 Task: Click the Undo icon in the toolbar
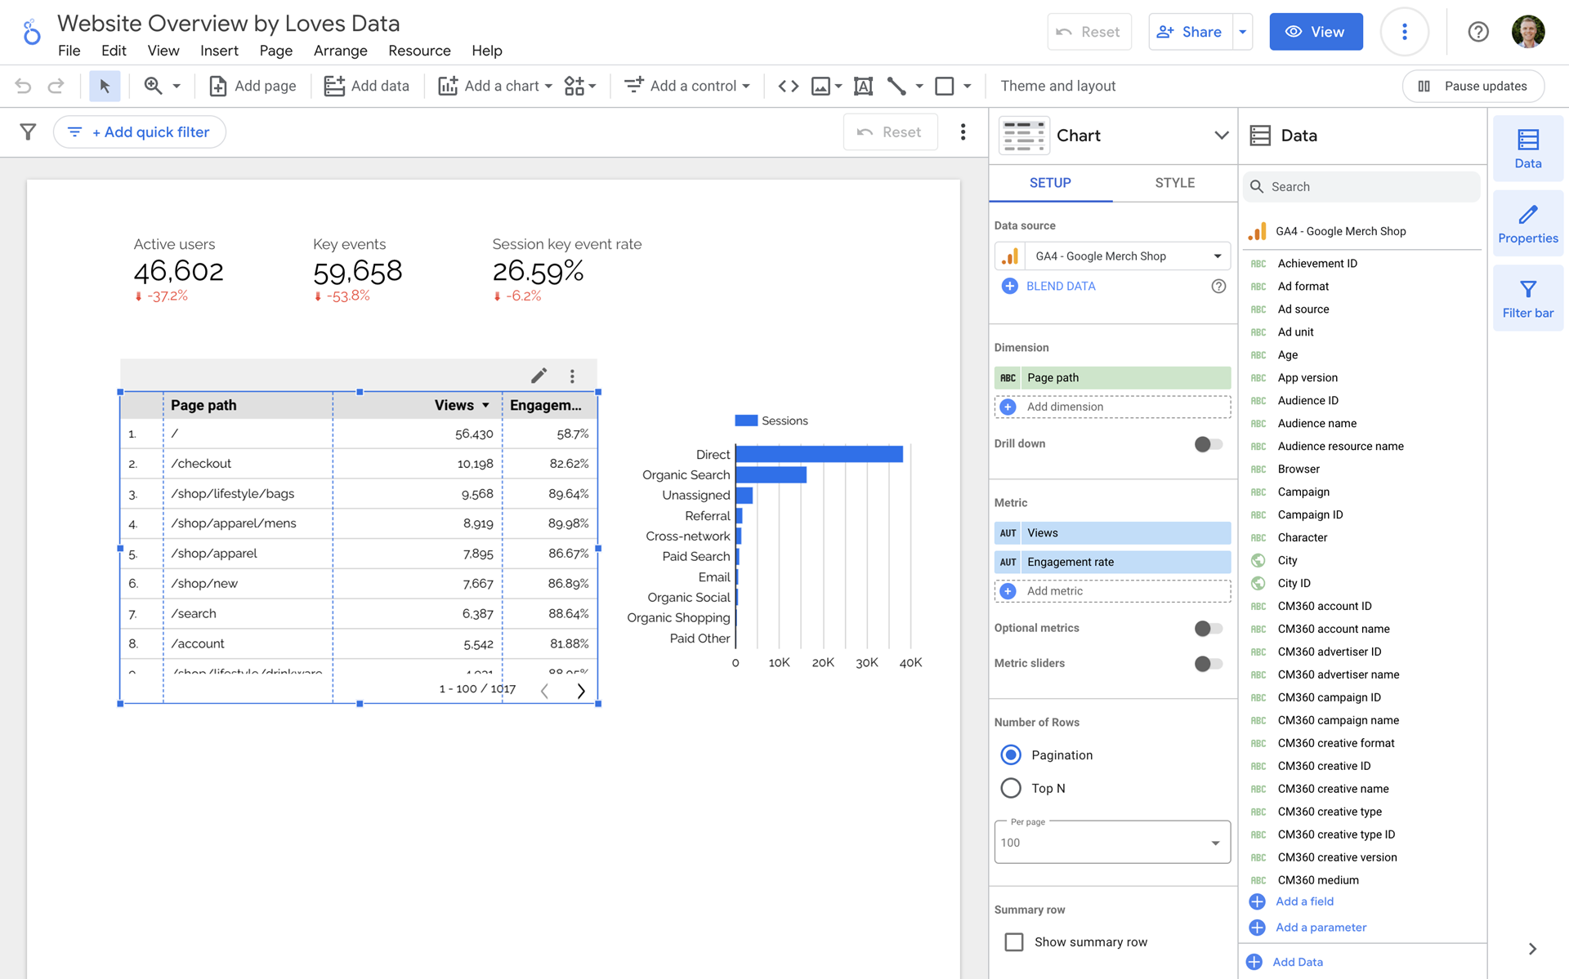pos(24,85)
